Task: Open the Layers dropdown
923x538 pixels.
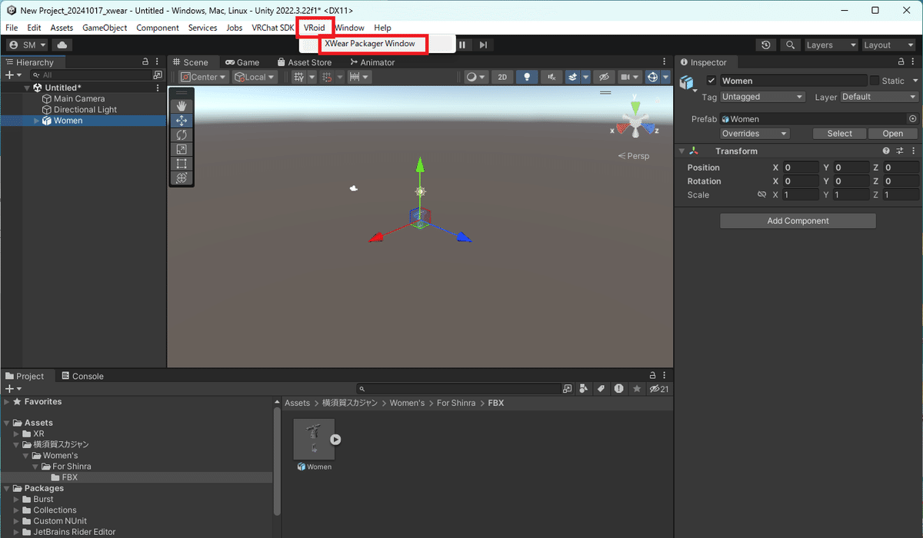Action: [831, 45]
